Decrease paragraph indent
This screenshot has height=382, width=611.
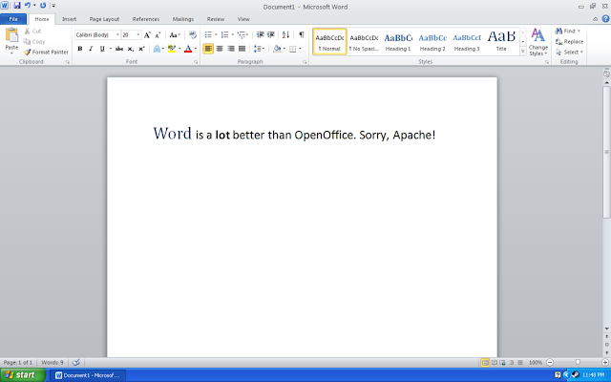(261, 34)
